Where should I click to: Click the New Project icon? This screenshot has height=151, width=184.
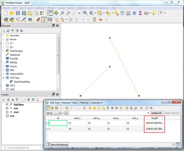6,13
